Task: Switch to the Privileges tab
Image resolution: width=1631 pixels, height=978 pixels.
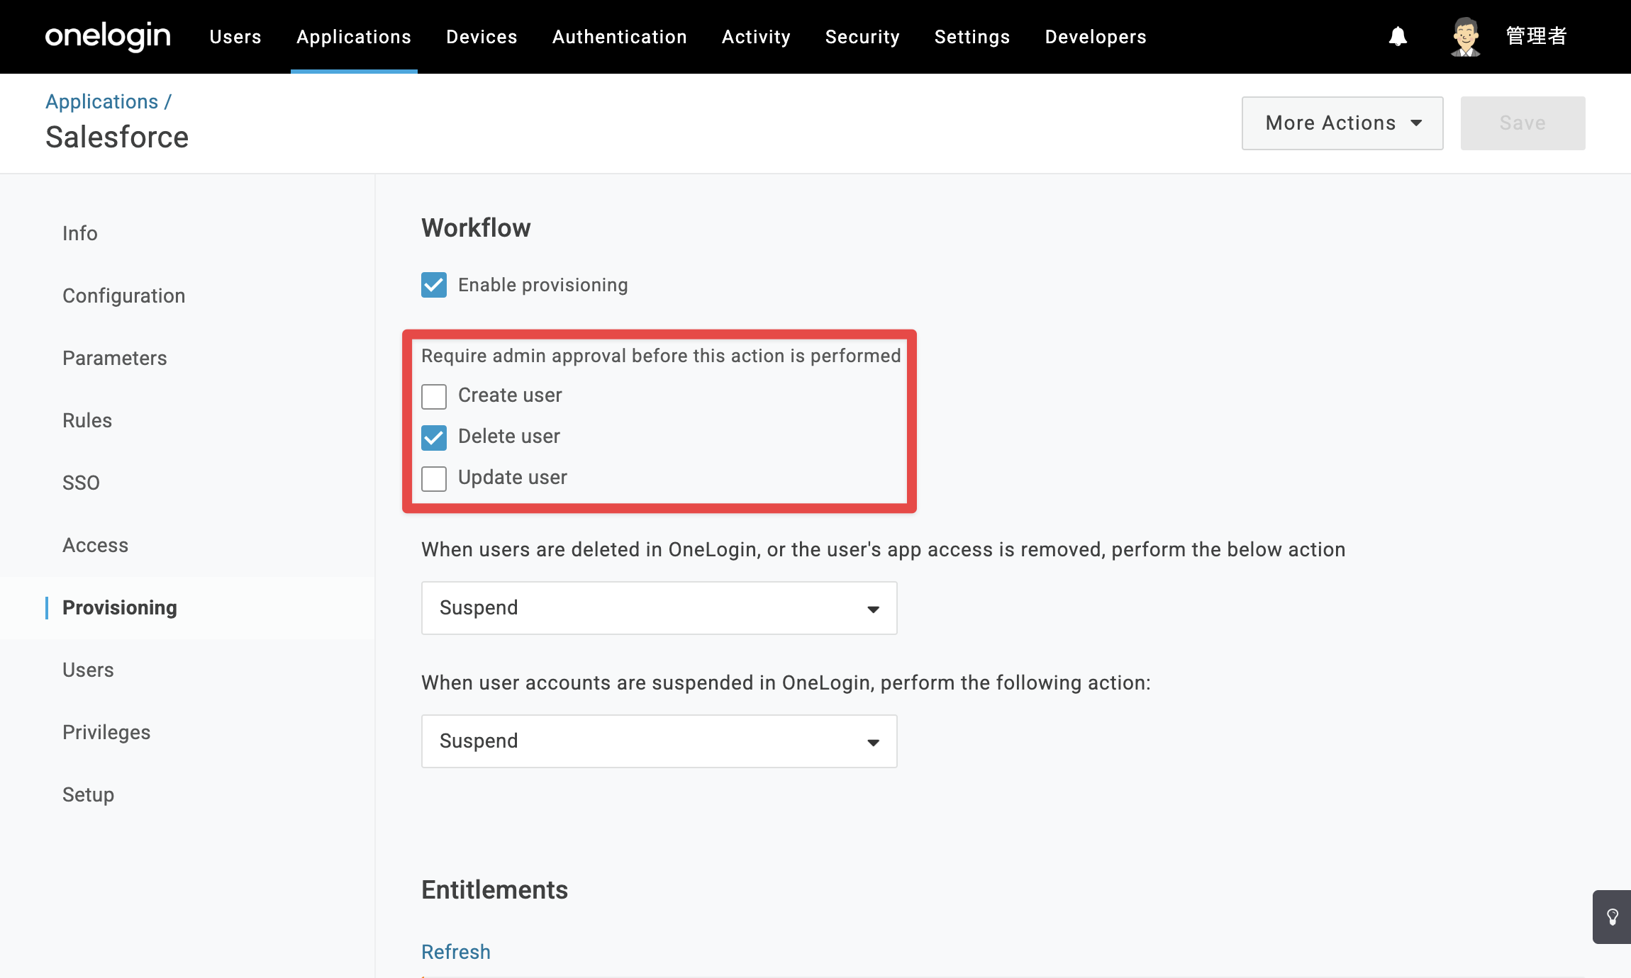Action: 106,732
